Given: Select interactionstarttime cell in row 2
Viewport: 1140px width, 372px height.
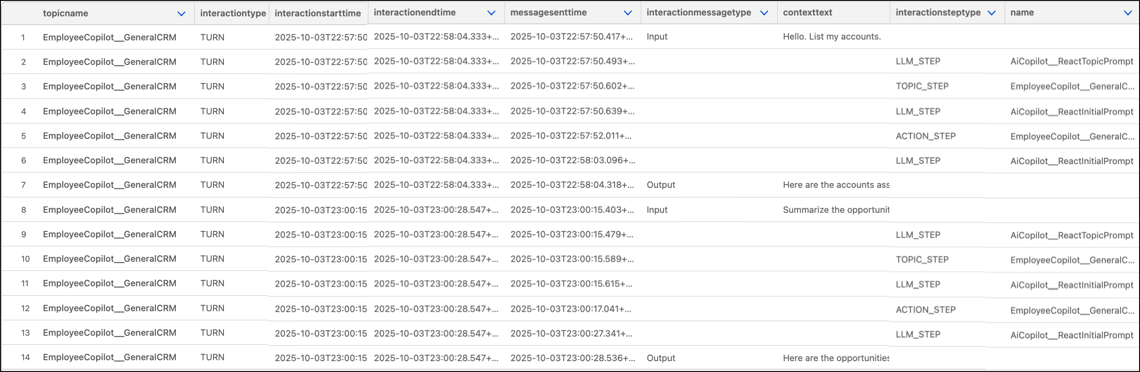Looking at the screenshot, I should click(321, 62).
